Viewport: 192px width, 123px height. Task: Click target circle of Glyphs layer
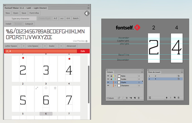139,82
